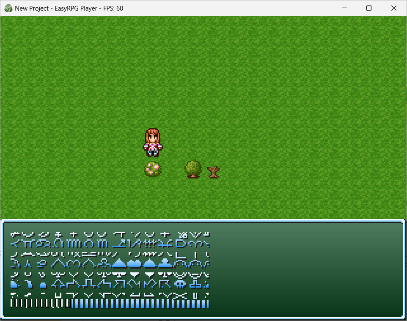Click the round green bush

193,169
